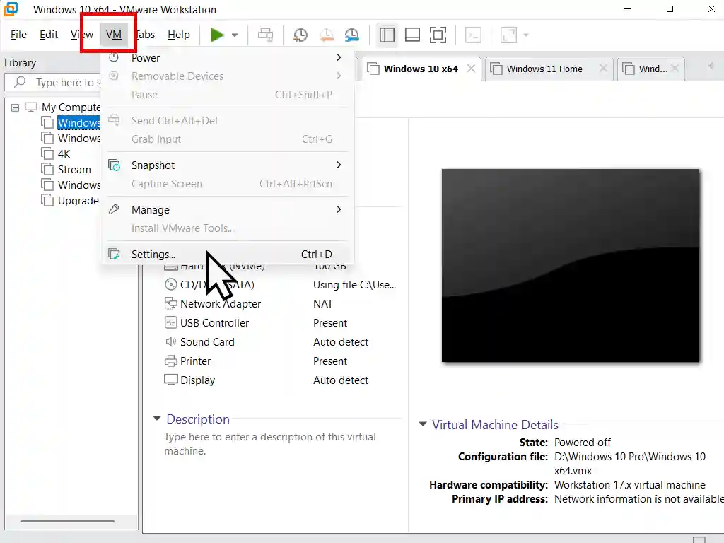Screen dimensions: 724x543
Task: Open Settings from the VM menu
Action: (x=153, y=255)
